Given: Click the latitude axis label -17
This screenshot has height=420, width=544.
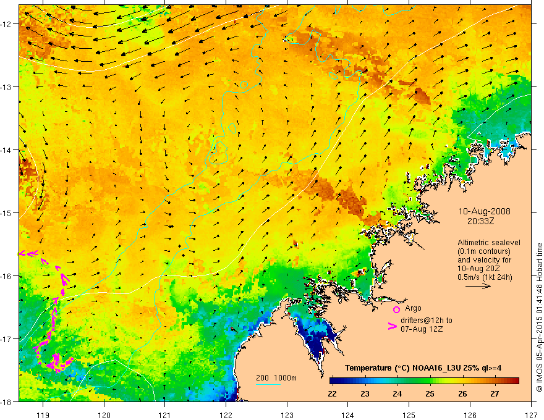Looking at the screenshot, I should point(7,338).
